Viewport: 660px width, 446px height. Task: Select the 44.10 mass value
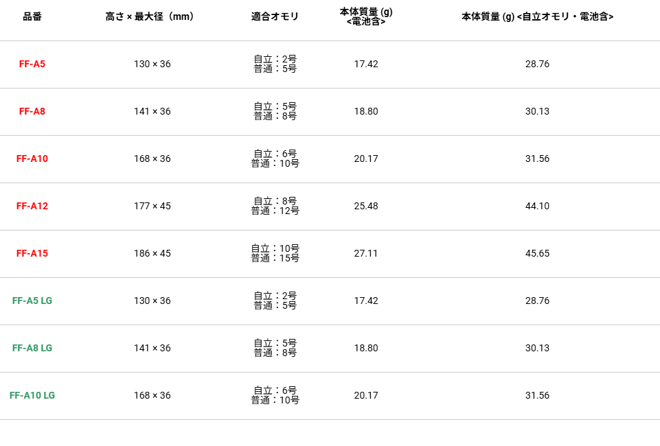point(537,206)
